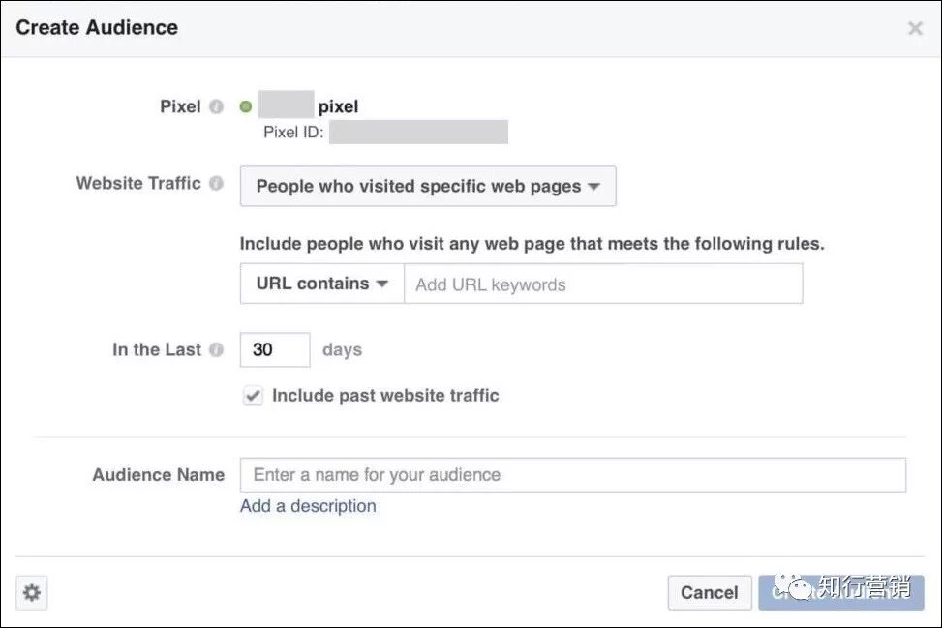Close the Create Audience dialog
942x628 pixels.
(915, 28)
